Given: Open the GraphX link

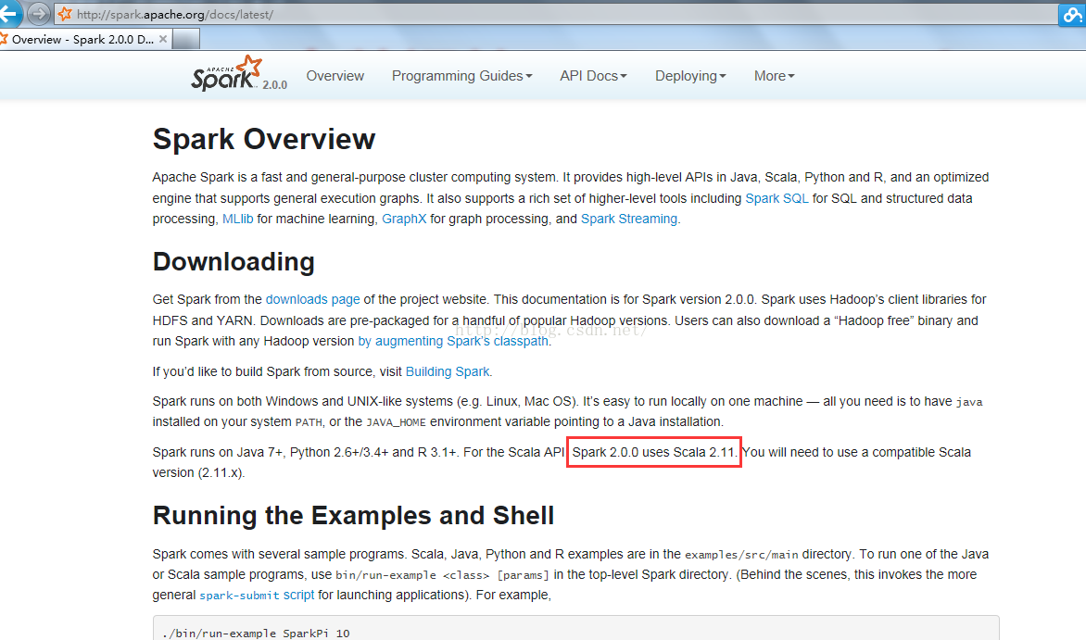Looking at the screenshot, I should pyautogui.click(x=404, y=219).
